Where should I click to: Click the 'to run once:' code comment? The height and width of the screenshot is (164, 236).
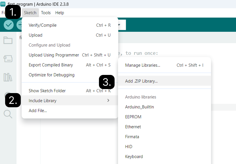142,53
